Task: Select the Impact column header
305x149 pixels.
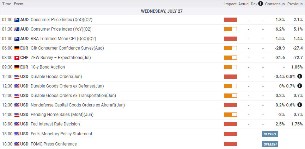Action: click(230, 4)
